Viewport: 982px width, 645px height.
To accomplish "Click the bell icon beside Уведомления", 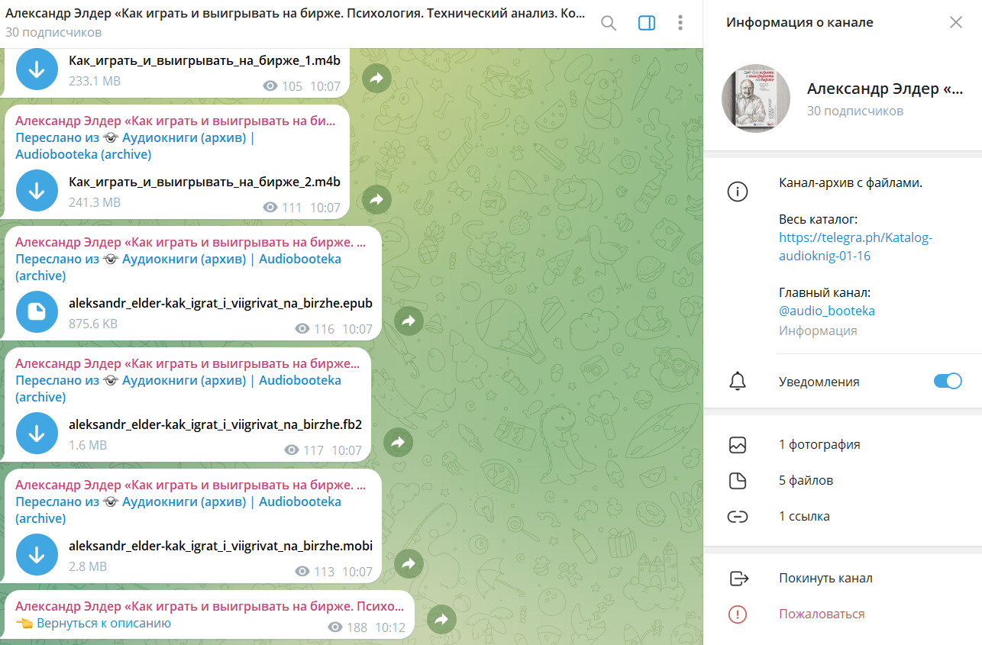I will [738, 382].
